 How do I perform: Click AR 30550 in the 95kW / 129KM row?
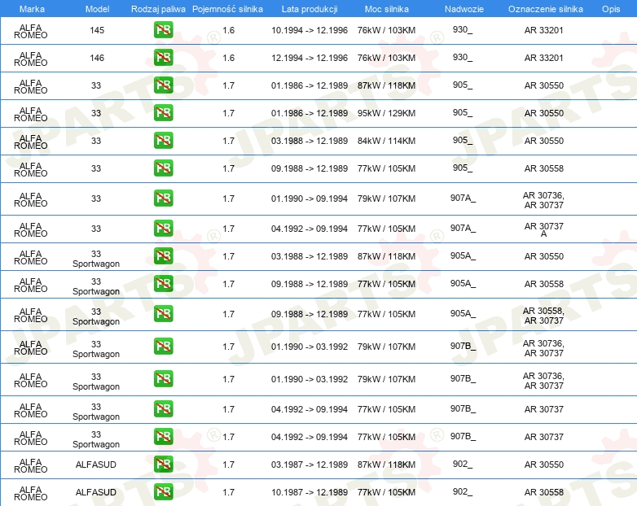point(543,113)
